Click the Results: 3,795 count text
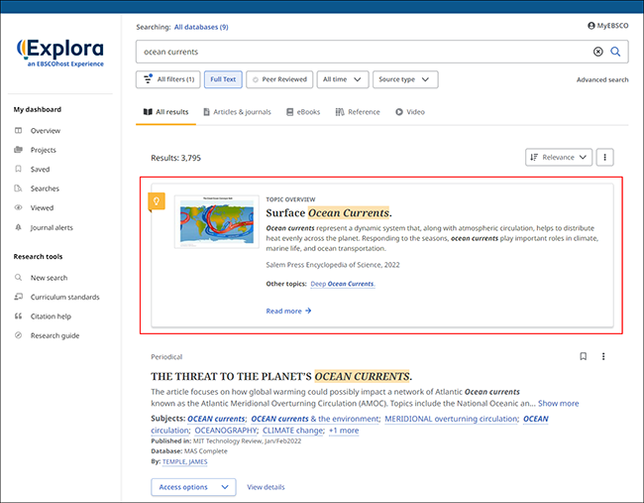 click(x=175, y=158)
